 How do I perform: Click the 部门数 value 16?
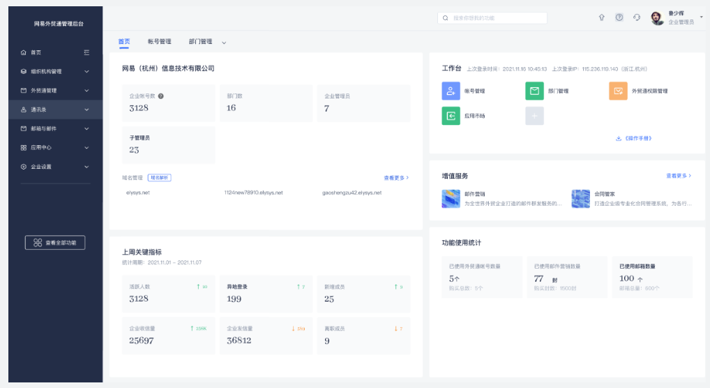(232, 108)
